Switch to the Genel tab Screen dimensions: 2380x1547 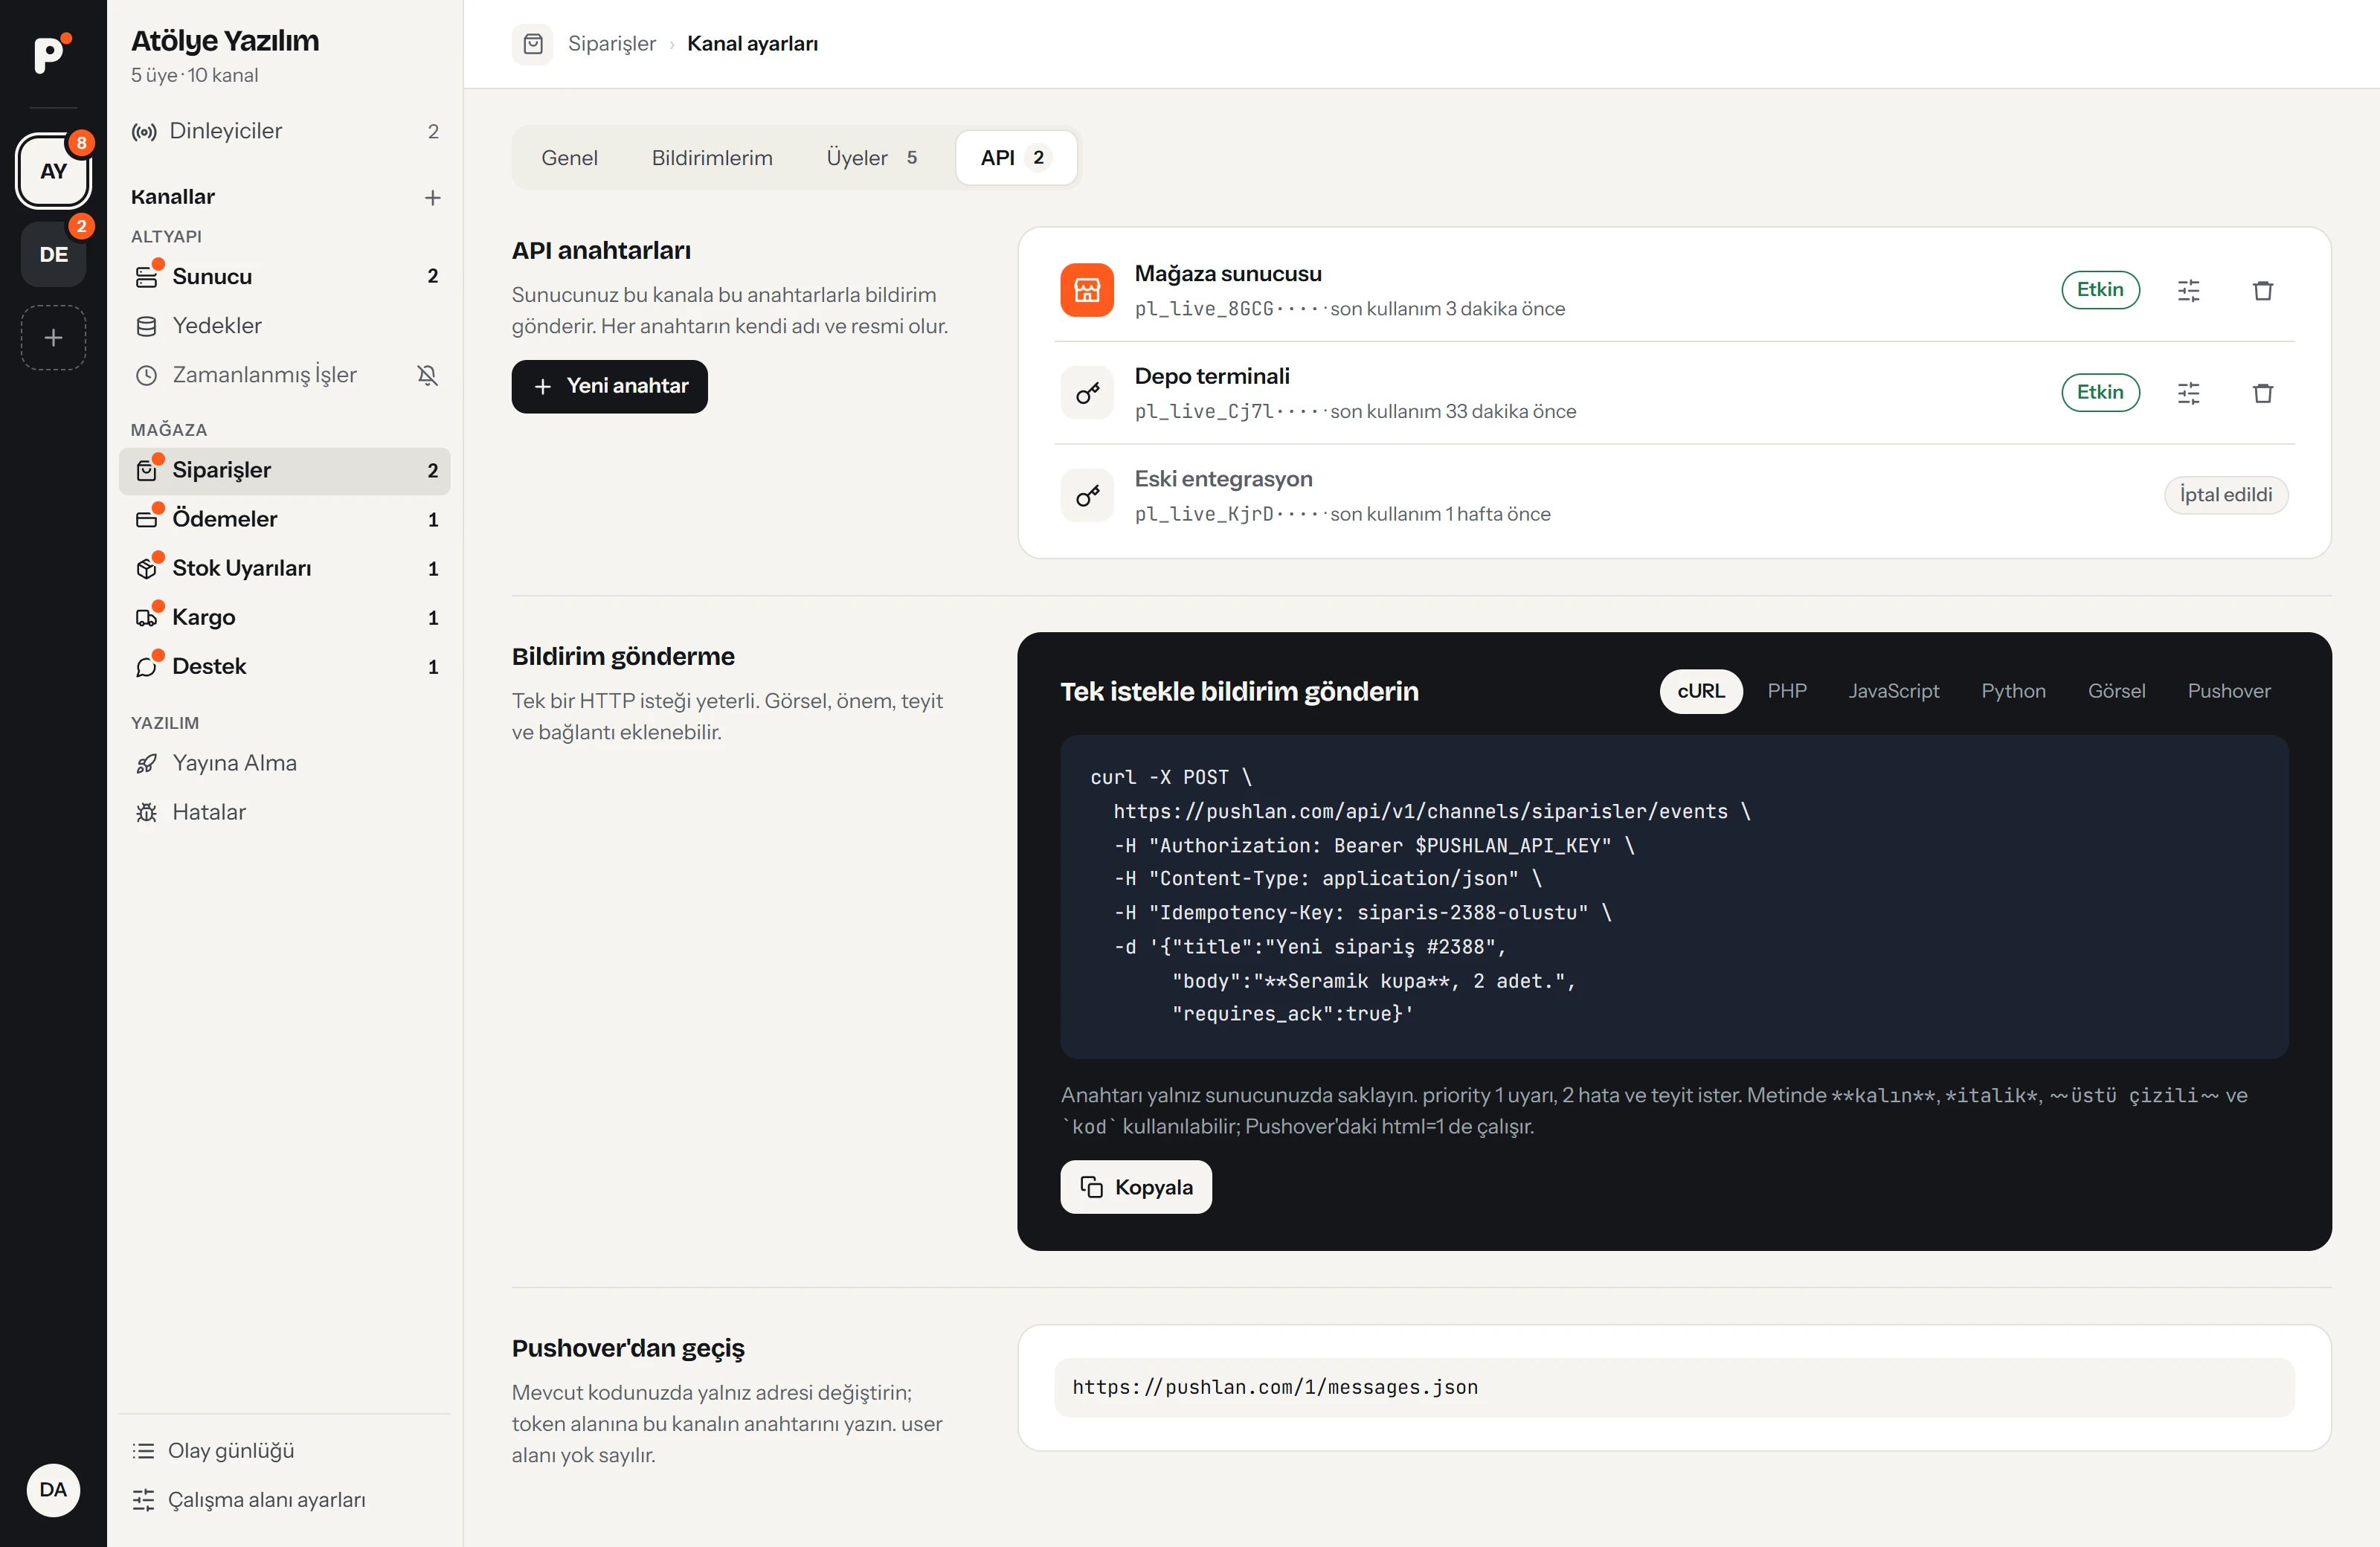point(569,158)
